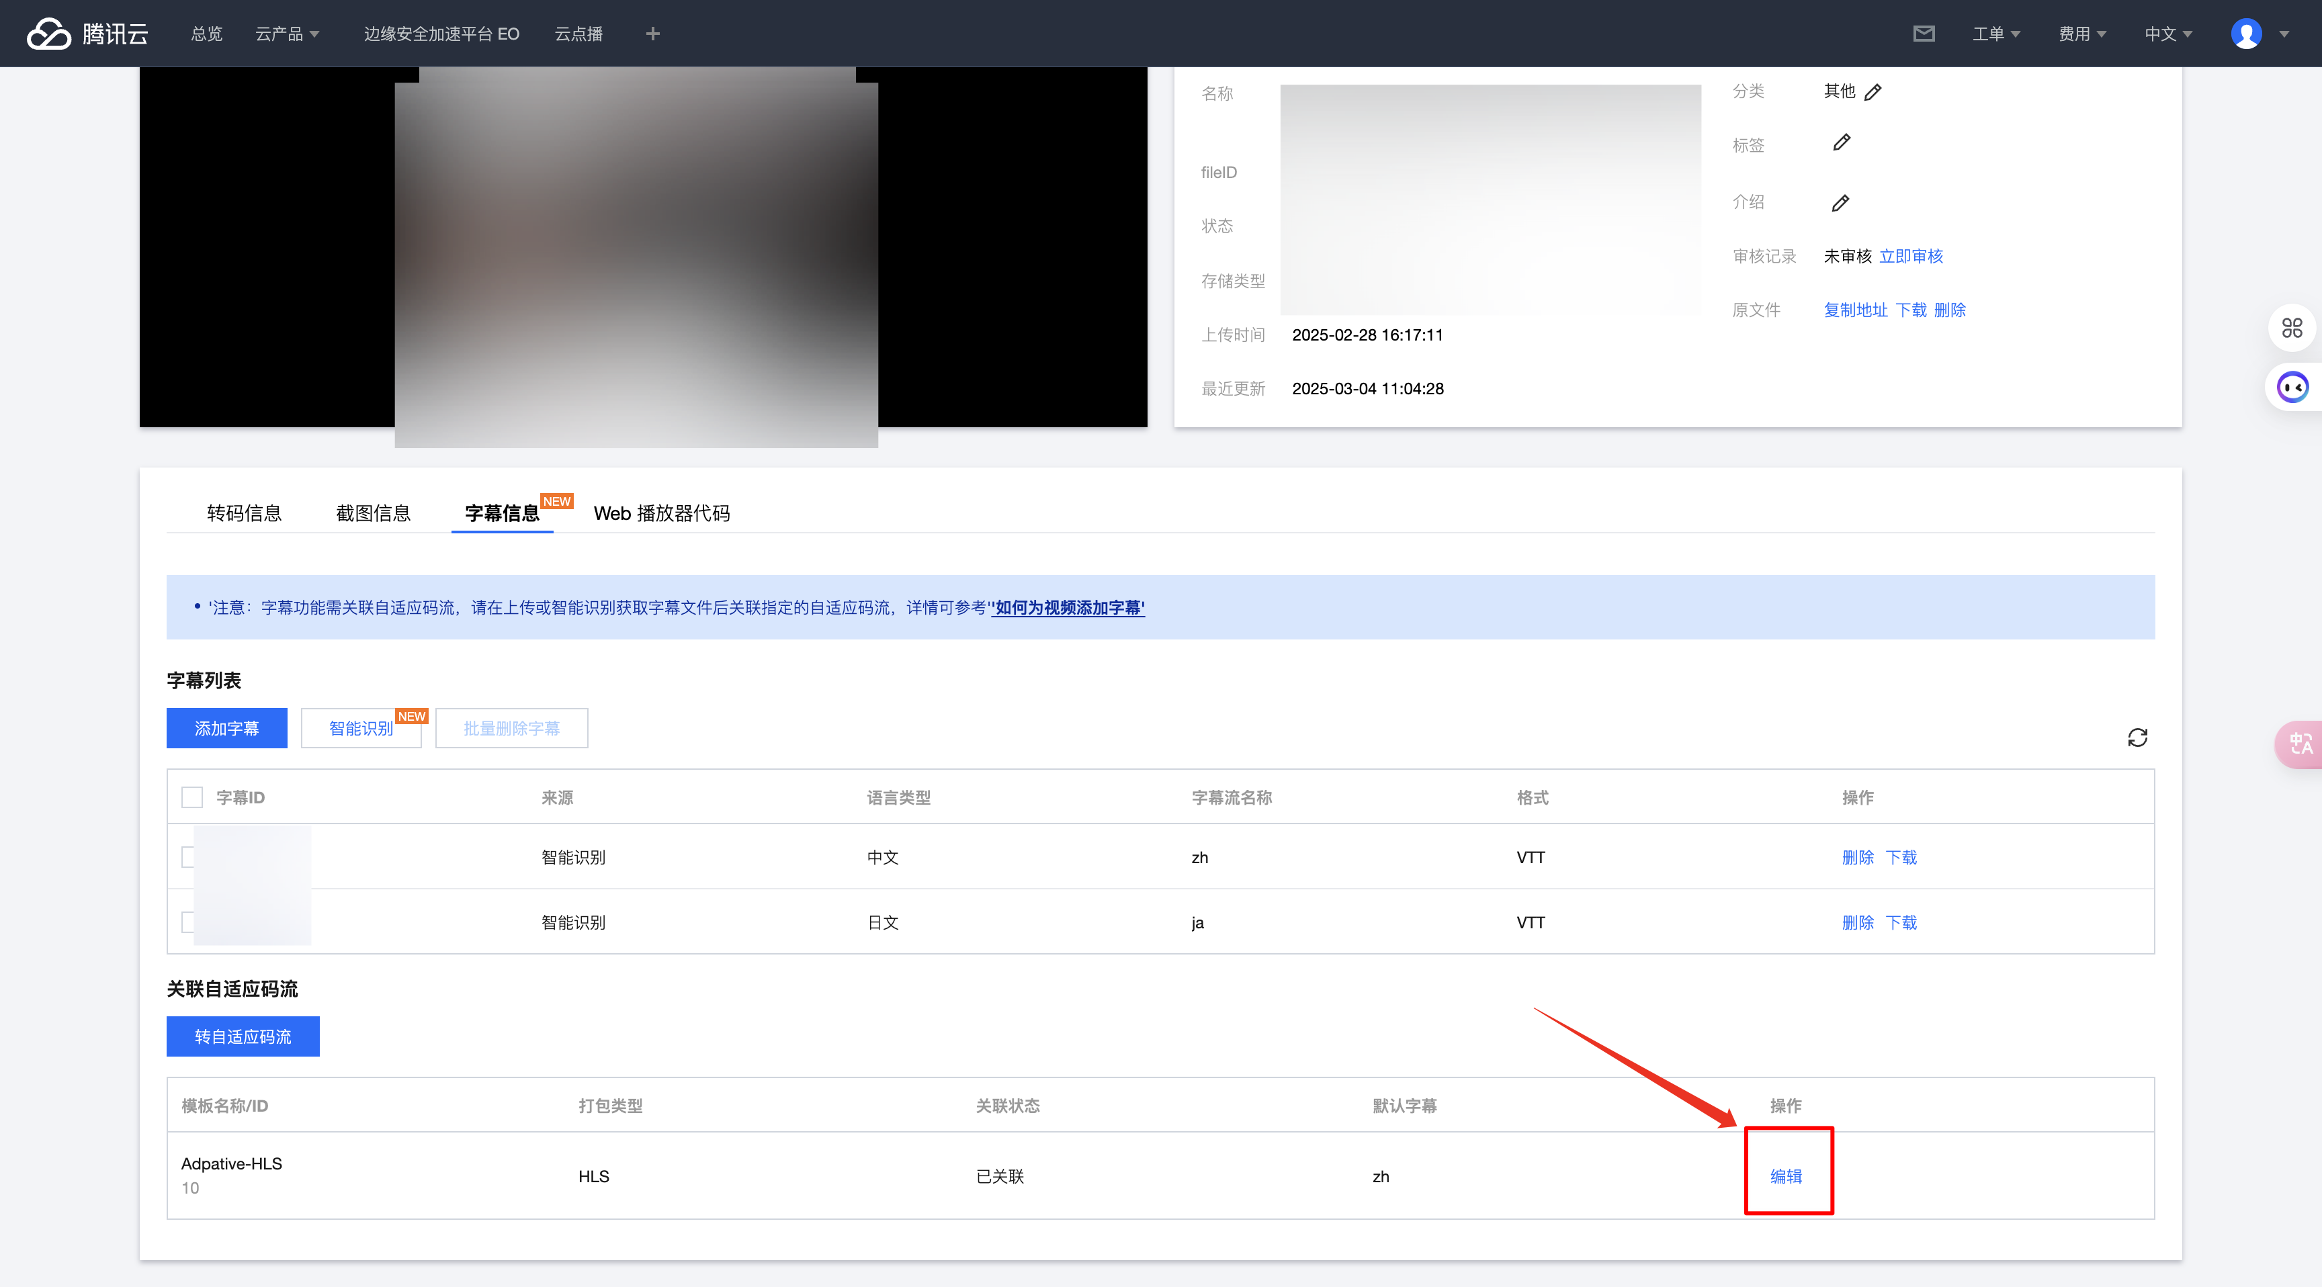The height and width of the screenshot is (1287, 2322).
Task: Open the 工单 tickets dropdown
Action: pyautogui.click(x=1995, y=34)
